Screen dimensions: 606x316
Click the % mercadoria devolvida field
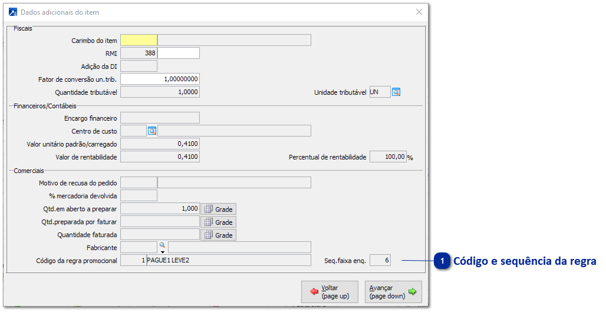click(x=139, y=195)
